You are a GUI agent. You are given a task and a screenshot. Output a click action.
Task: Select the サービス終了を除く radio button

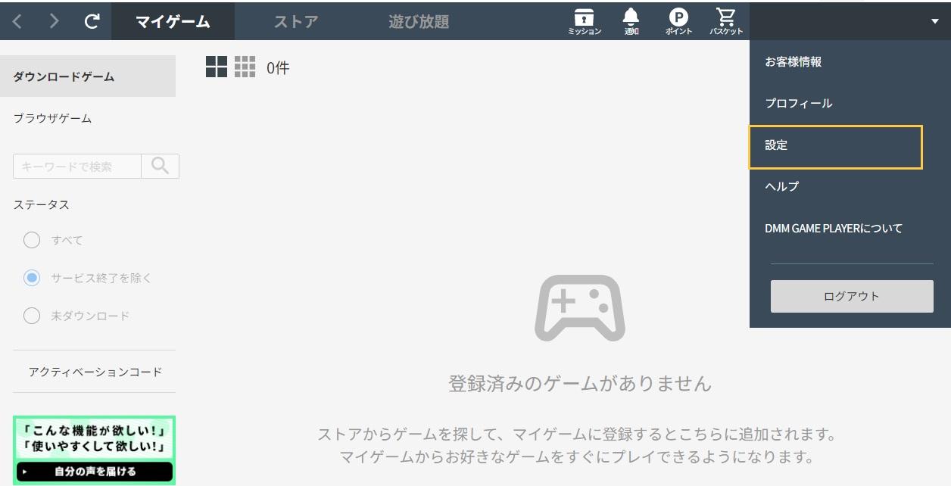pos(32,278)
